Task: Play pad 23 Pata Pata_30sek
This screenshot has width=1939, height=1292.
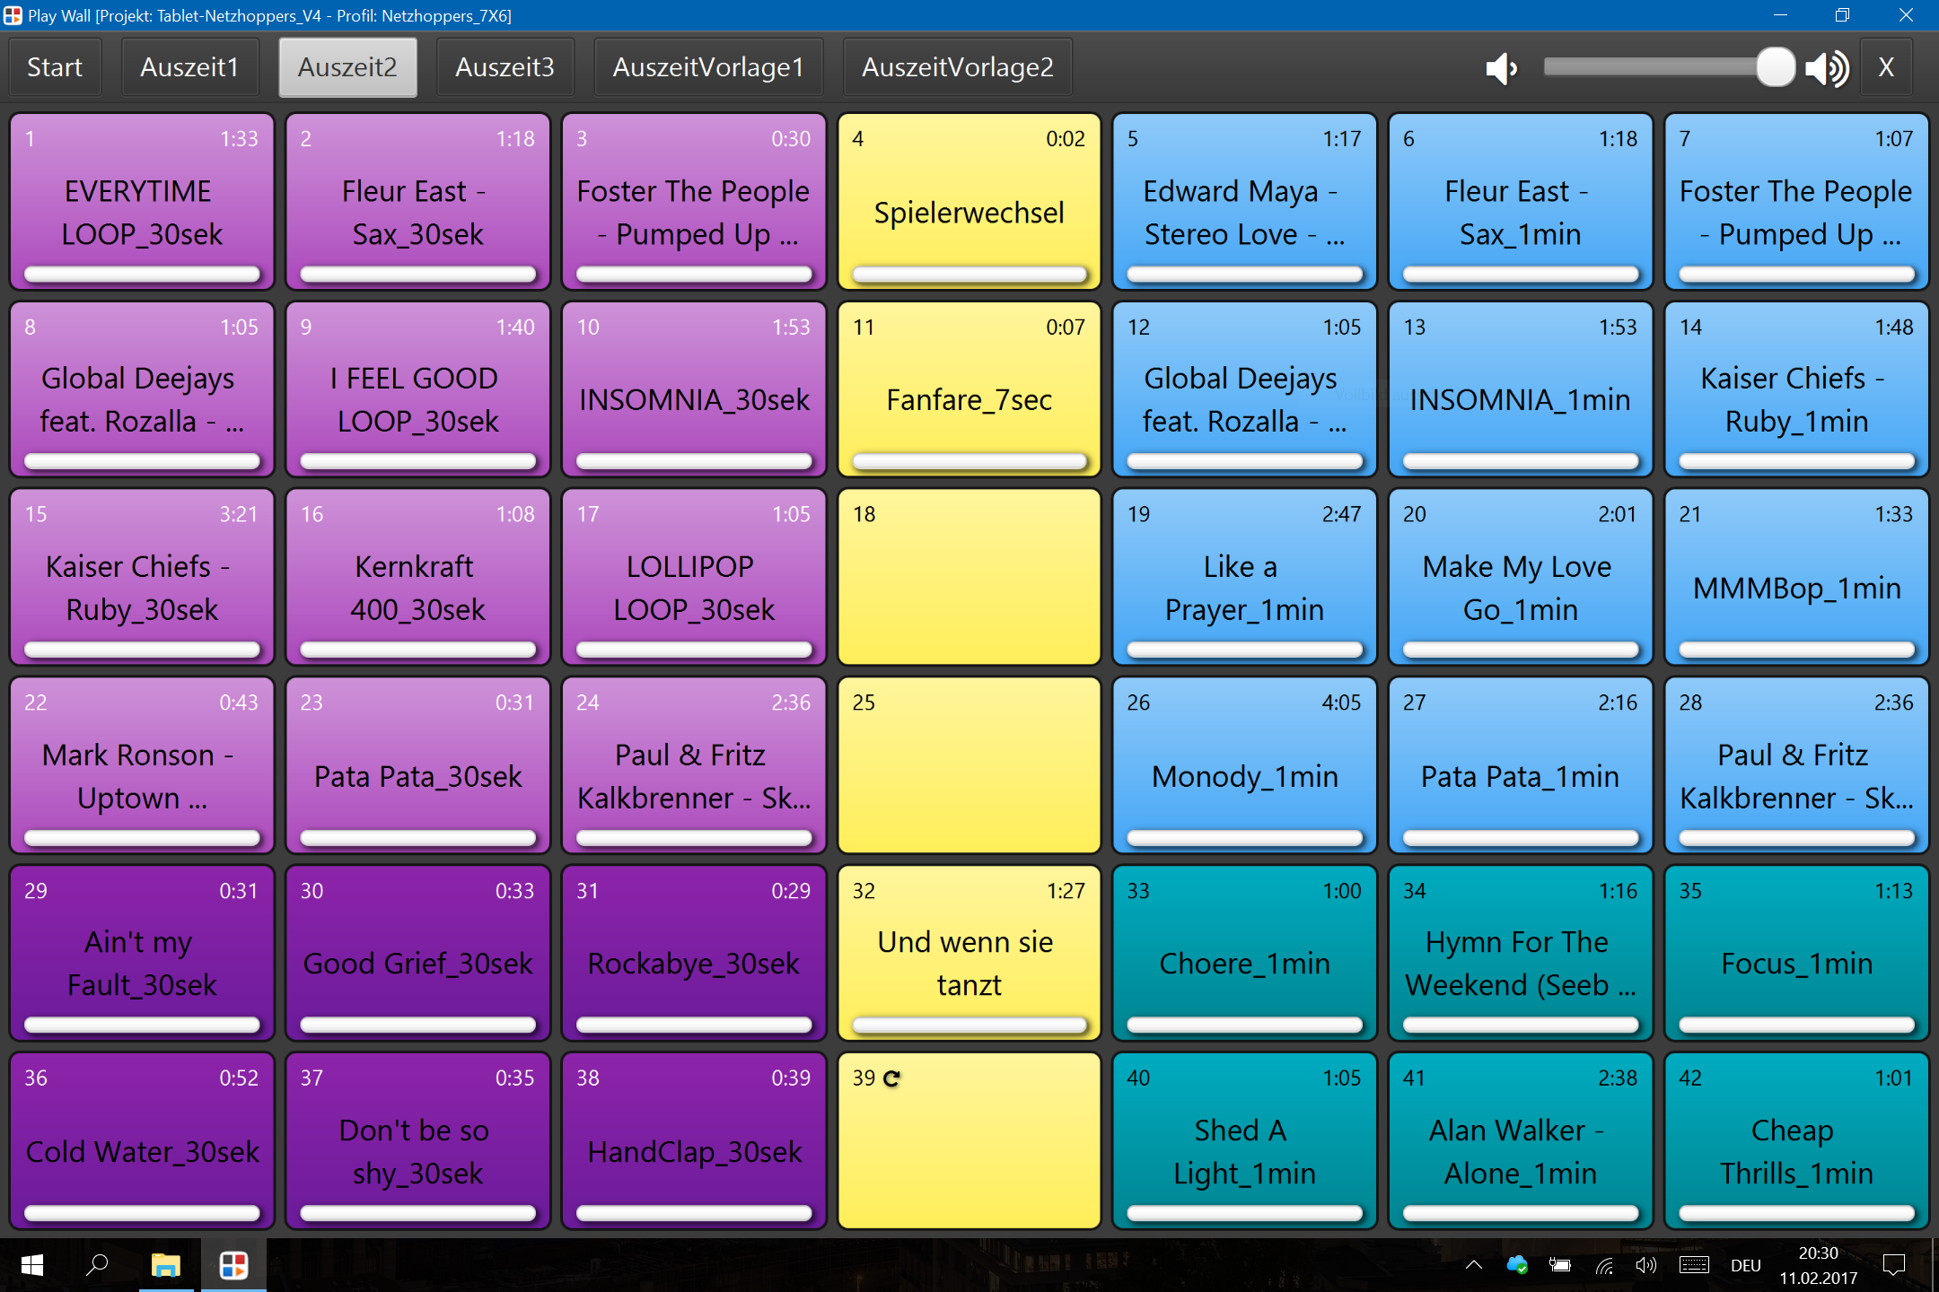Action: (x=417, y=765)
